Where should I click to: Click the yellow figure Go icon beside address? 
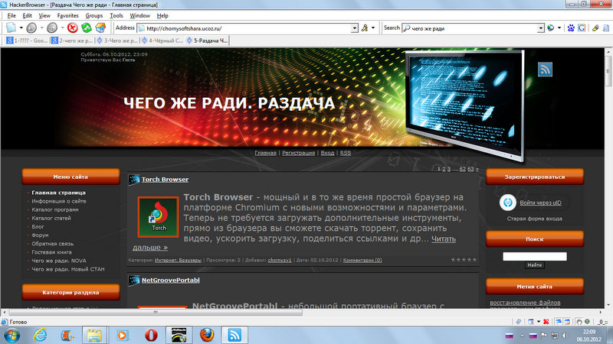pyautogui.click(x=365, y=28)
